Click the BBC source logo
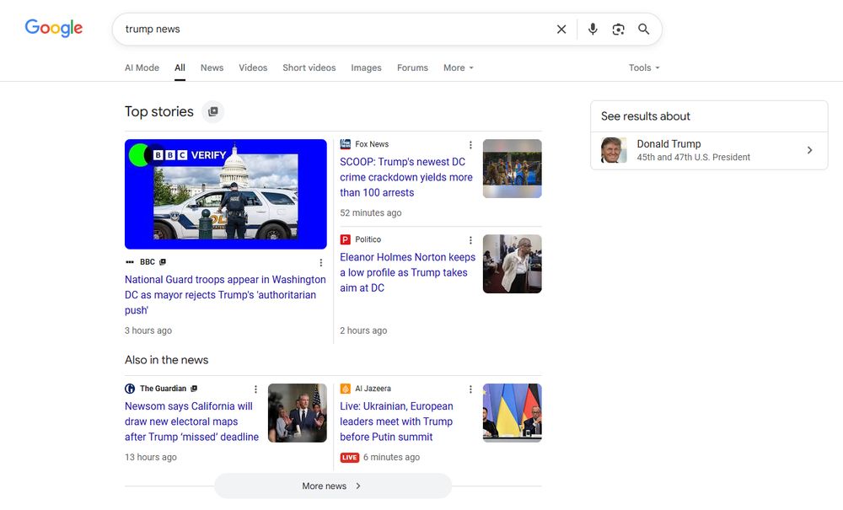 coord(130,262)
